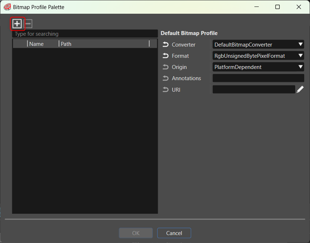Image resolution: width=310 pixels, height=243 pixels.
Task: Confirm with the OK button
Action: click(136, 233)
